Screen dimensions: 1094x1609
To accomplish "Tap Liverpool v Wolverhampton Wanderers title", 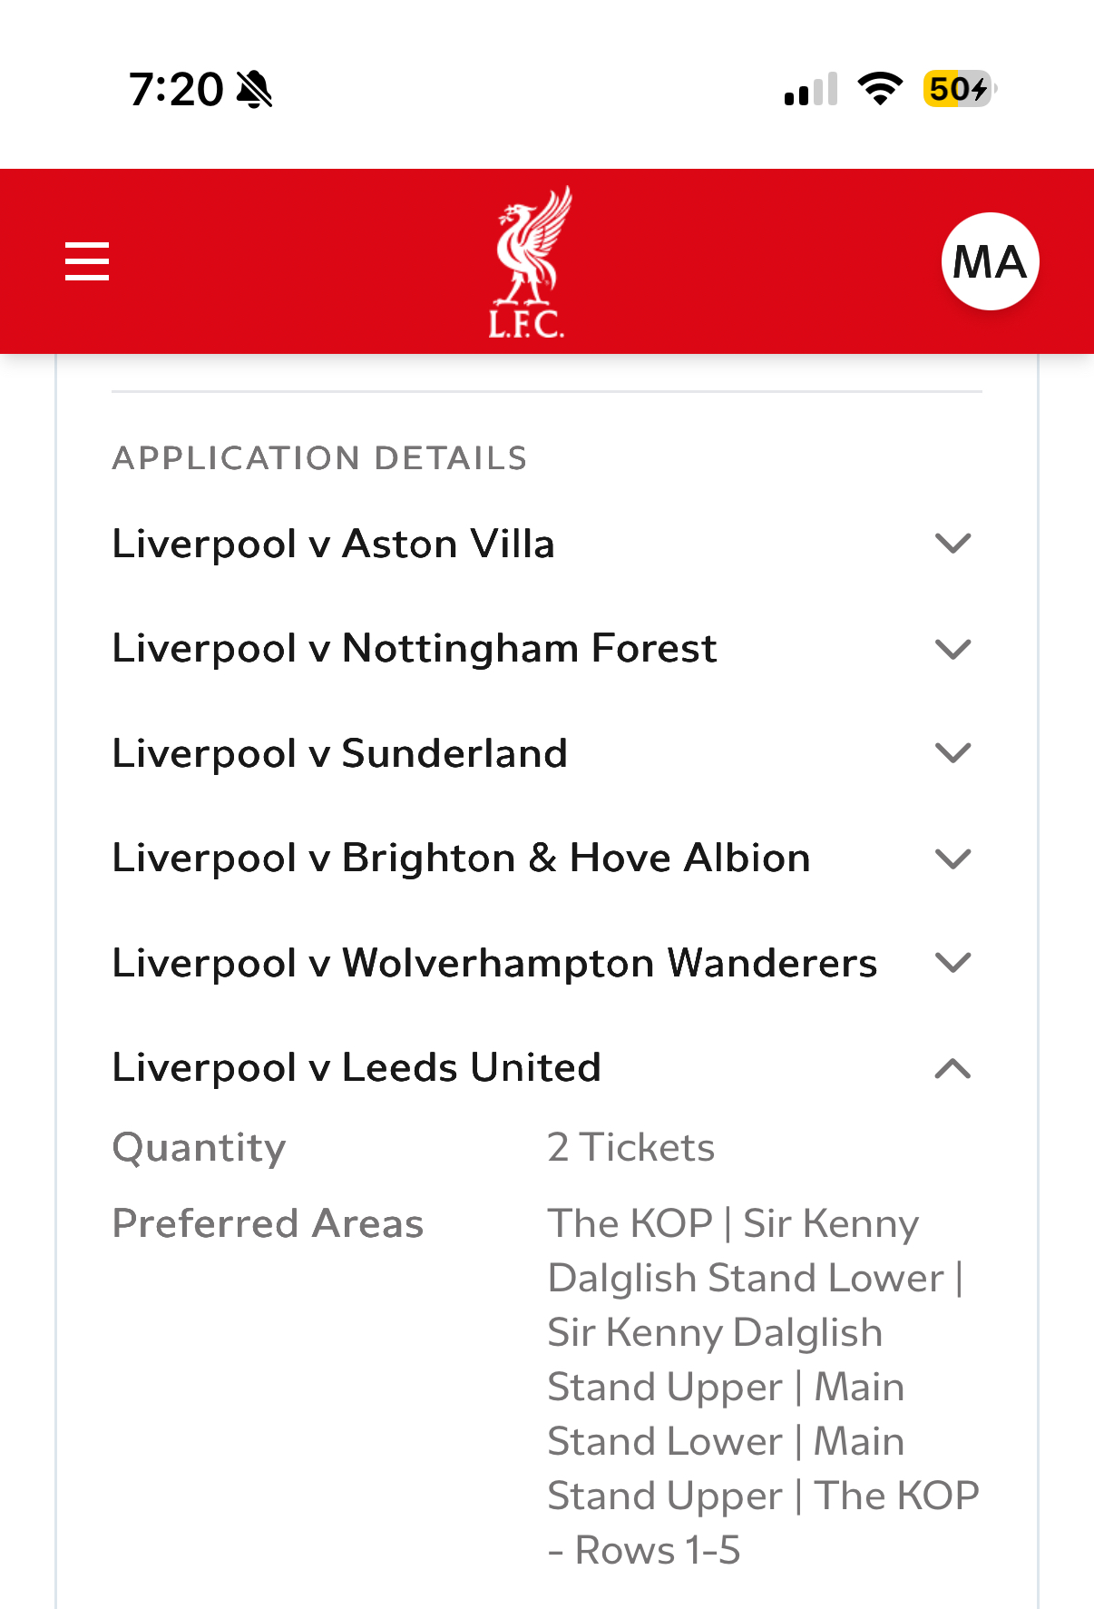I will [494, 963].
